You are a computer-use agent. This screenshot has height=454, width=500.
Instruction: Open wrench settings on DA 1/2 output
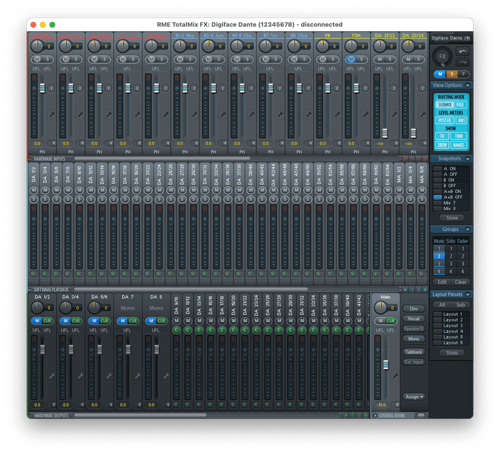[x=52, y=375]
